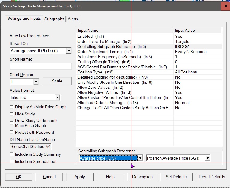Image resolution: width=230 pixels, height=188 pixels.
Task: Enable Include in Study Summary
Action: pyautogui.click(x=12, y=154)
